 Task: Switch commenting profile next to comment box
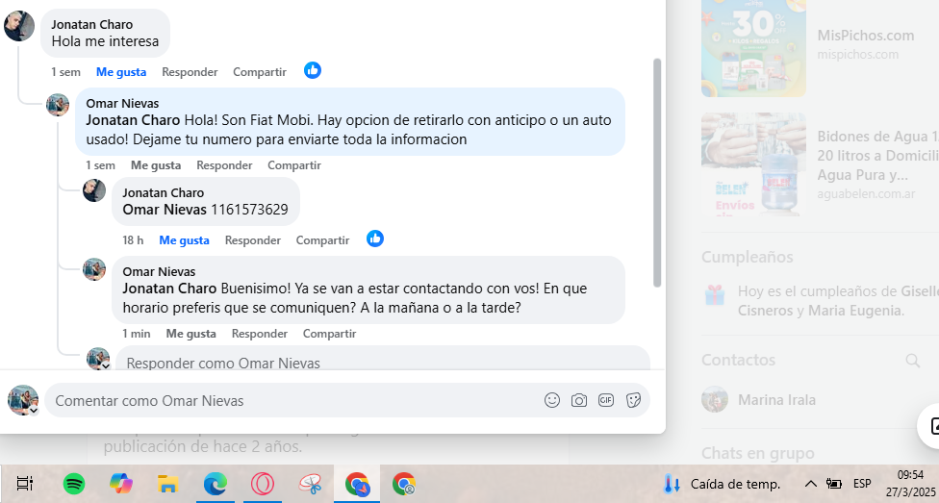(x=34, y=411)
